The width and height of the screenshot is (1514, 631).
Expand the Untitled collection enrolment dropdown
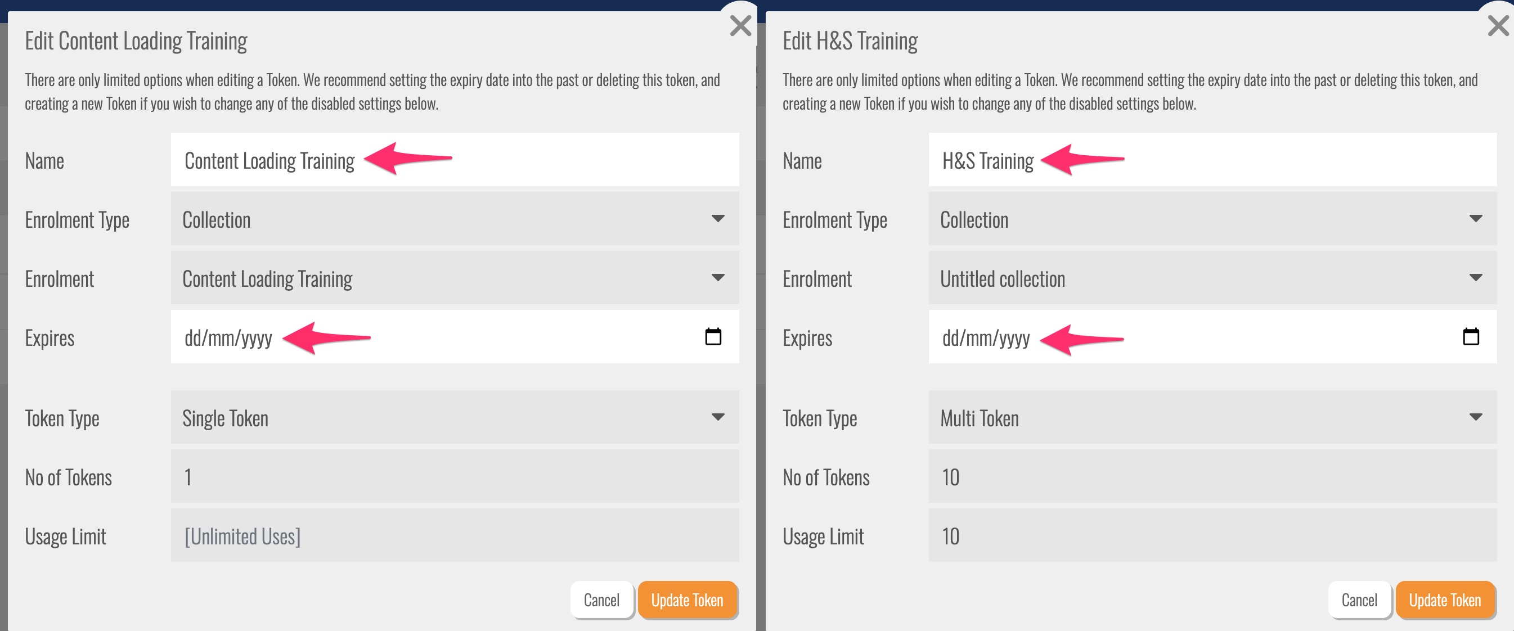coord(1212,278)
